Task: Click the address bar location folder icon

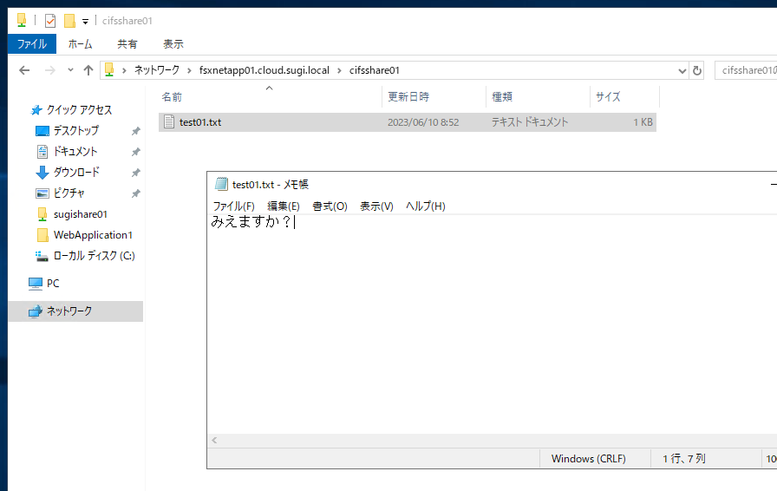Action: coord(109,70)
